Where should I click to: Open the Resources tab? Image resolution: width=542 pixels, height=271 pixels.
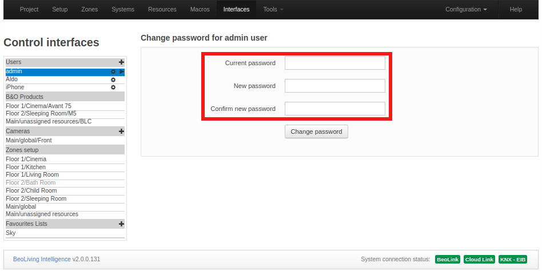tap(162, 9)
